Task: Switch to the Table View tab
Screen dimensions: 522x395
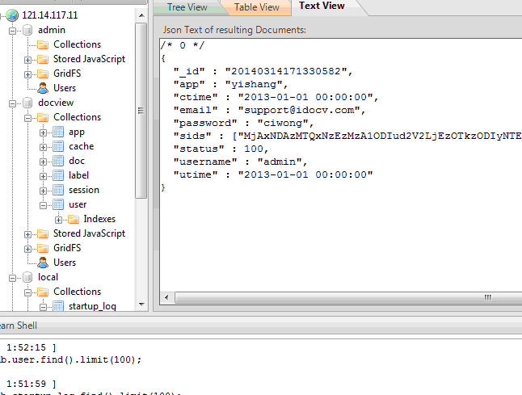Action: [x=257, y=7]
